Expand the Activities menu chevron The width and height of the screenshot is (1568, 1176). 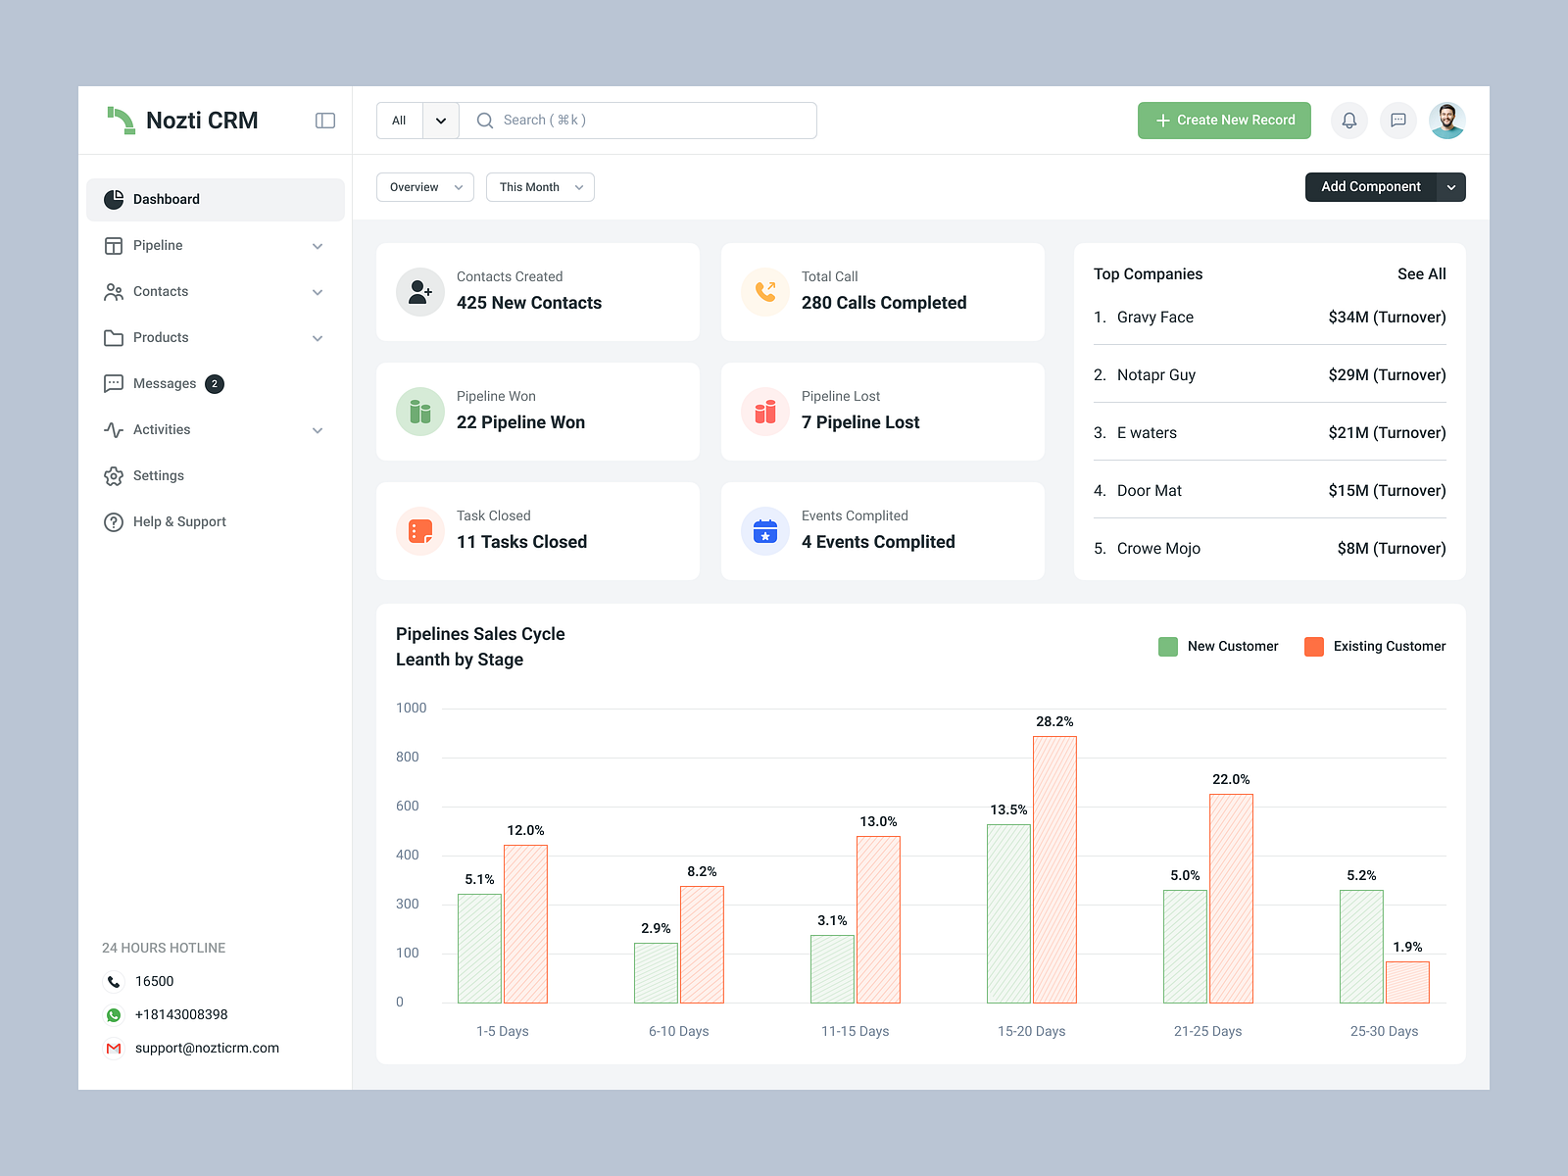click(x=318, y=430)
